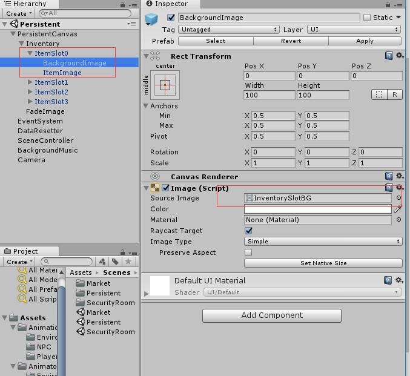
Task: Open Canvas Renderer help icon
Action: pos(389,176)
